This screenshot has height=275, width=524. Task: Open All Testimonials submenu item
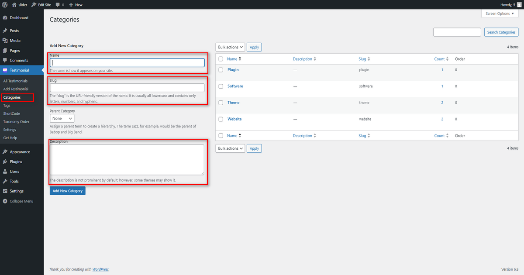(x=15, y=81)
